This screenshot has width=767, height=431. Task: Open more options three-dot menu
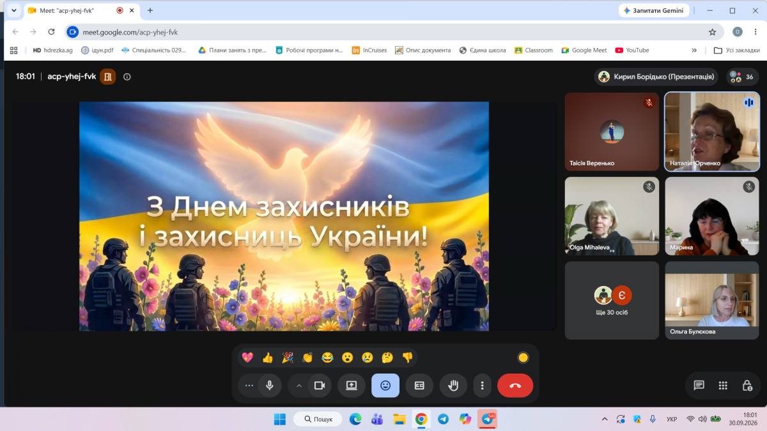[x=483, y=386]
